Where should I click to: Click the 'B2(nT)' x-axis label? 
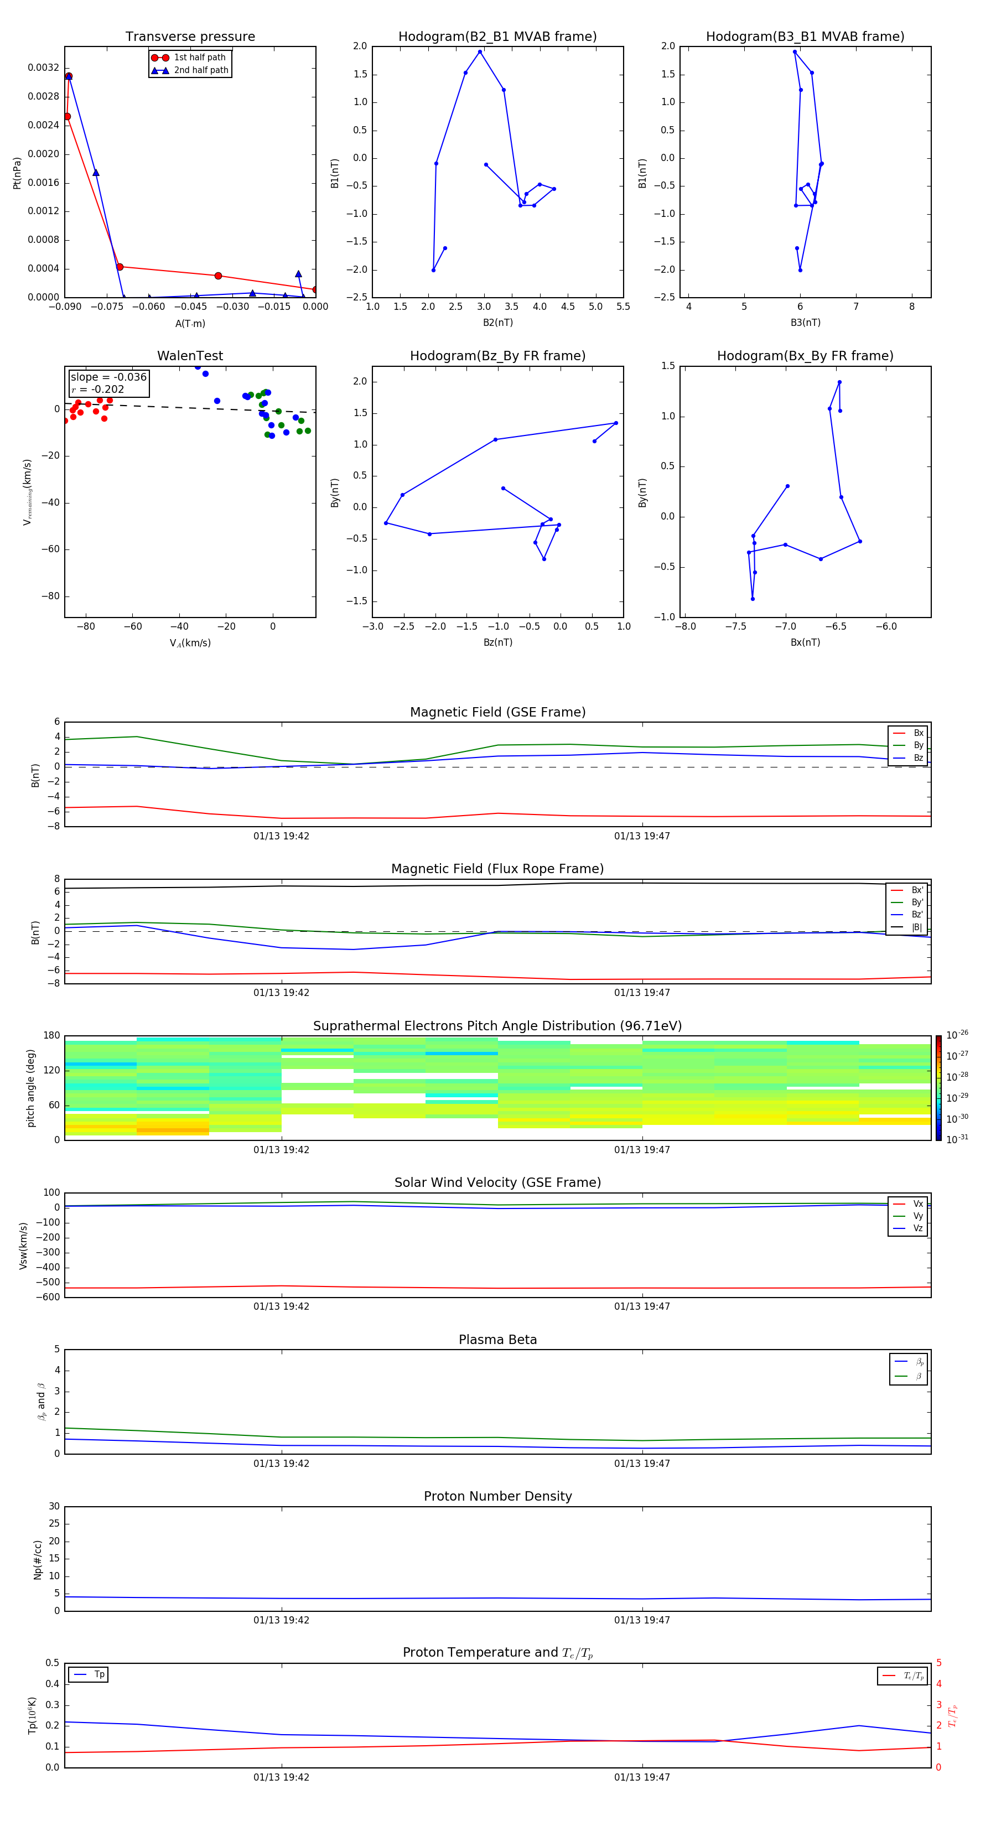point(497,323)
